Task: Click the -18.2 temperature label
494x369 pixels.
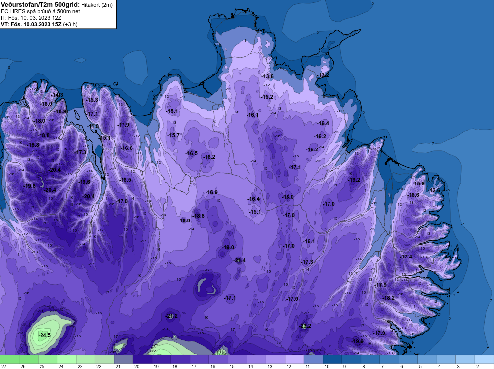Action: [x=388, y=298]
